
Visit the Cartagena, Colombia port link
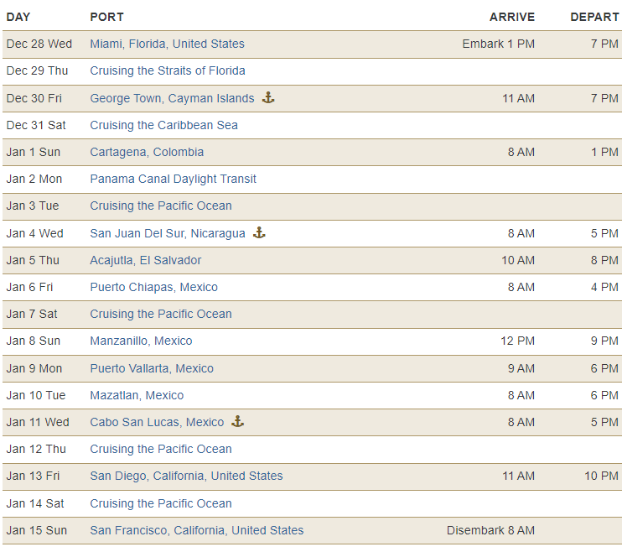click(x=147, y=152)
